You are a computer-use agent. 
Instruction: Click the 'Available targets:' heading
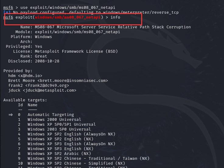coord(25,100)
